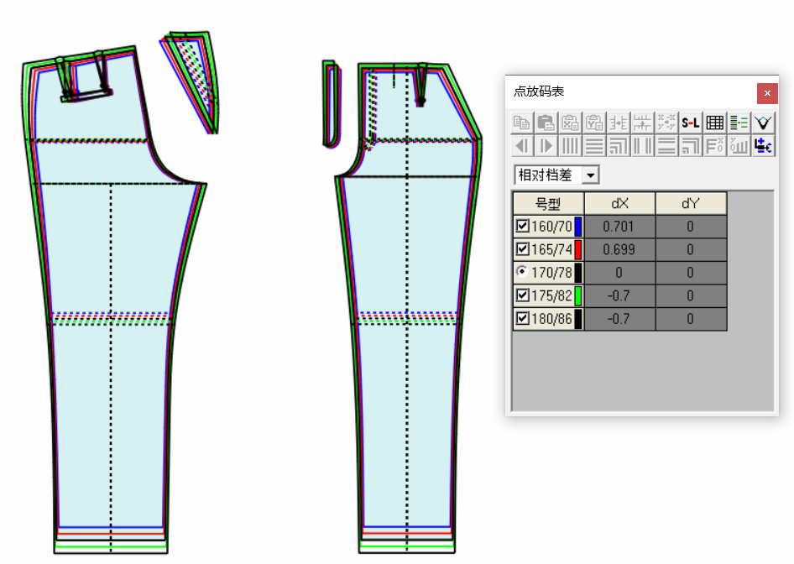
Task: Click the table grid icon
Action: [715, 123]
